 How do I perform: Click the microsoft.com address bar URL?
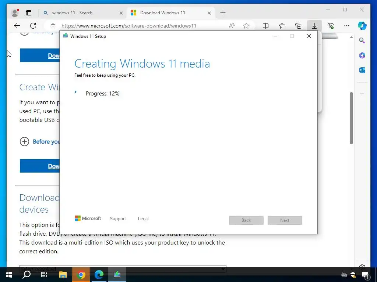[x=129, y=26]
